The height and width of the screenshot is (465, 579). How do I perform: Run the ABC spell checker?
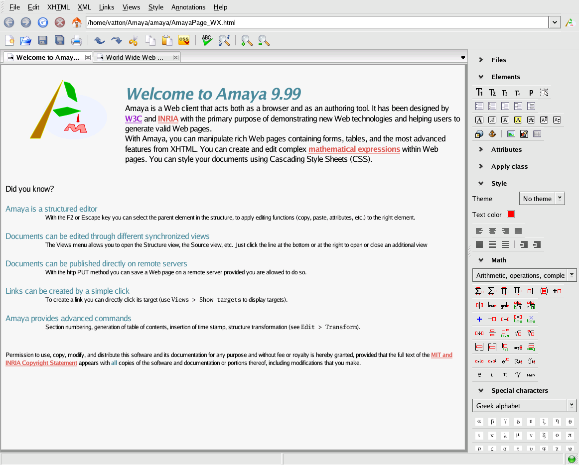(207, 40)
